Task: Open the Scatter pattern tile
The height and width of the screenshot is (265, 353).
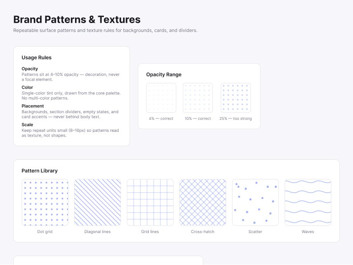Action: pyautogui.click(x=255, y=202)
